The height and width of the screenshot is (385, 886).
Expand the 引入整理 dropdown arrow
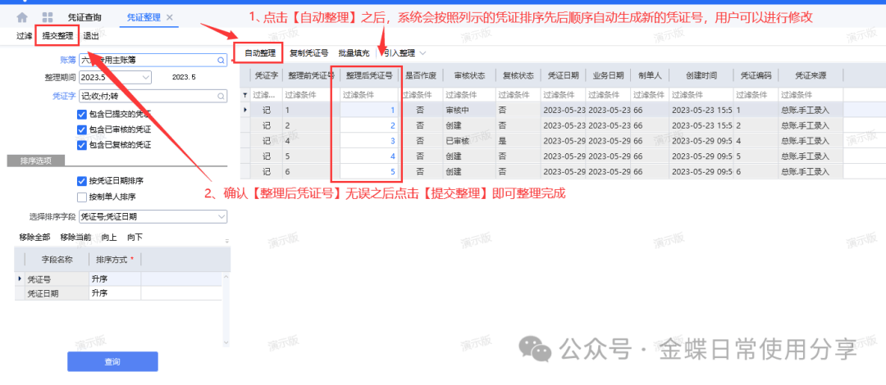coord(423,53)
